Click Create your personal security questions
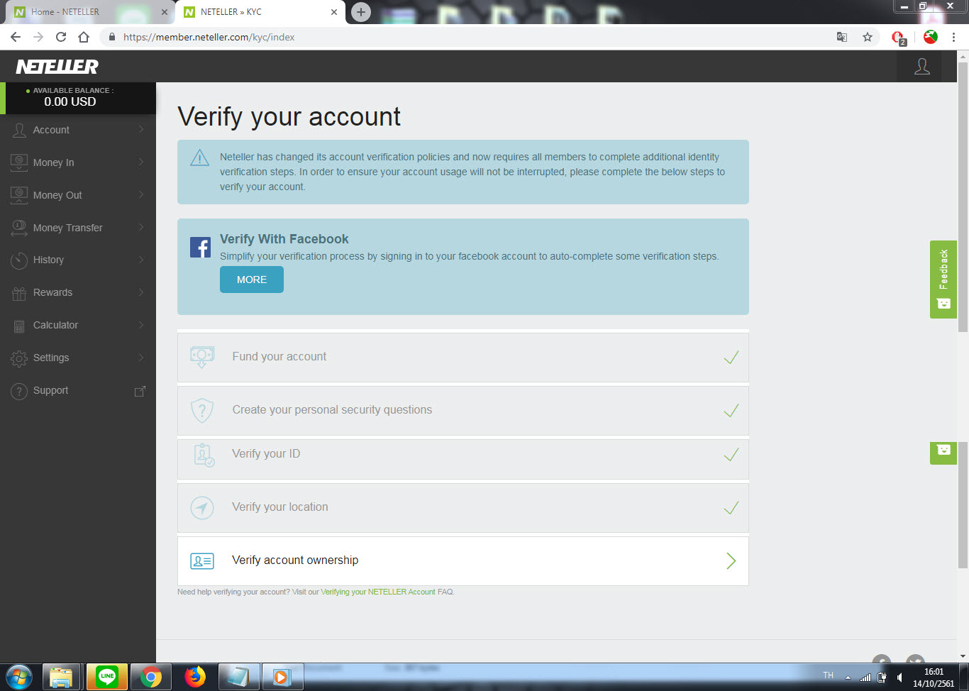This screenshot has width=969, height=691. [x=332, y=410]
